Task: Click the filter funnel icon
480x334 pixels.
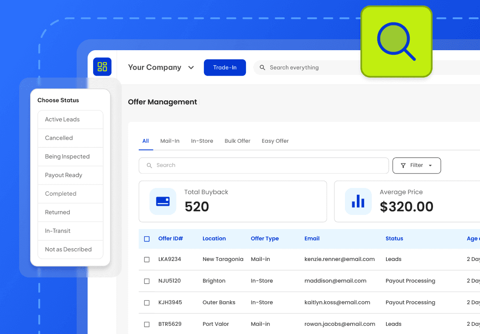Action: coord(403,166)
